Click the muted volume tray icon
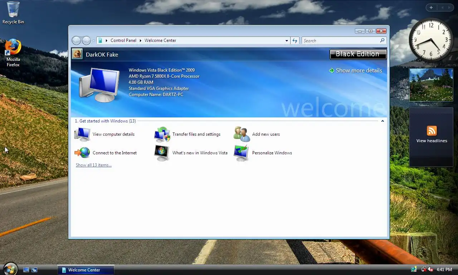458x275 pixels. click(430, 269)
